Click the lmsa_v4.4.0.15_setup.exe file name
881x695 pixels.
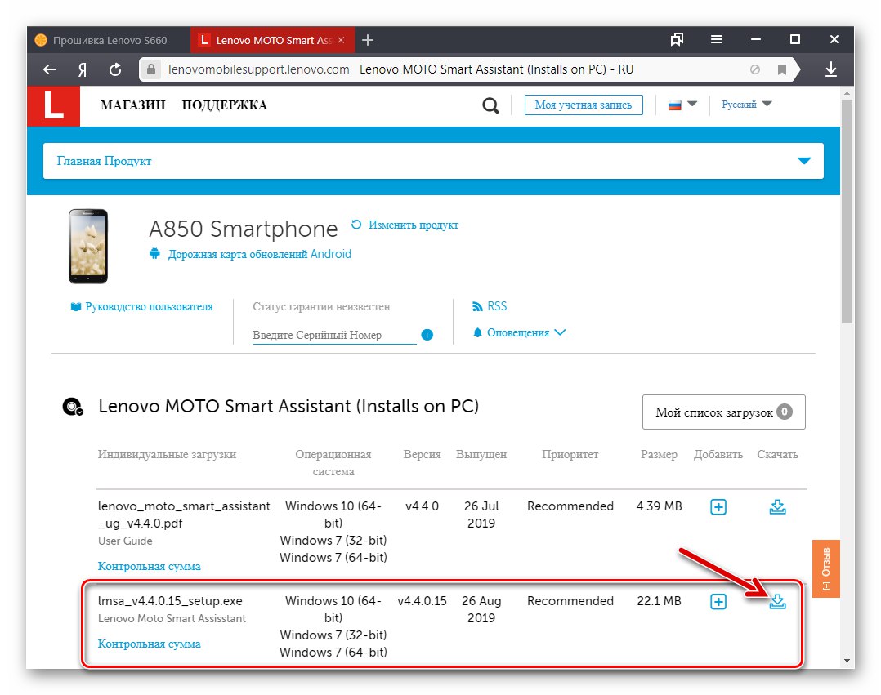[x=170, y=601]
